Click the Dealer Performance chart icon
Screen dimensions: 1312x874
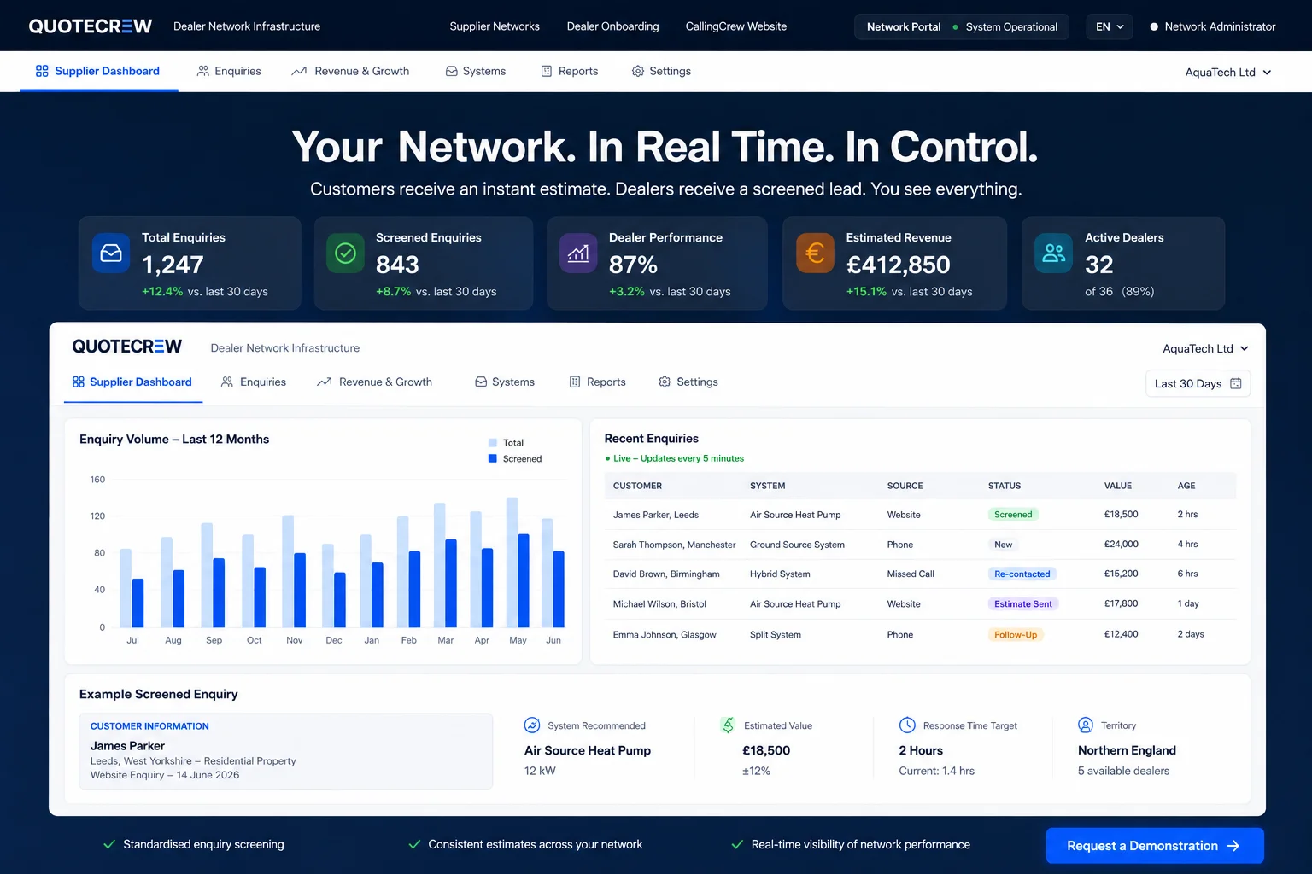(578, 253)
